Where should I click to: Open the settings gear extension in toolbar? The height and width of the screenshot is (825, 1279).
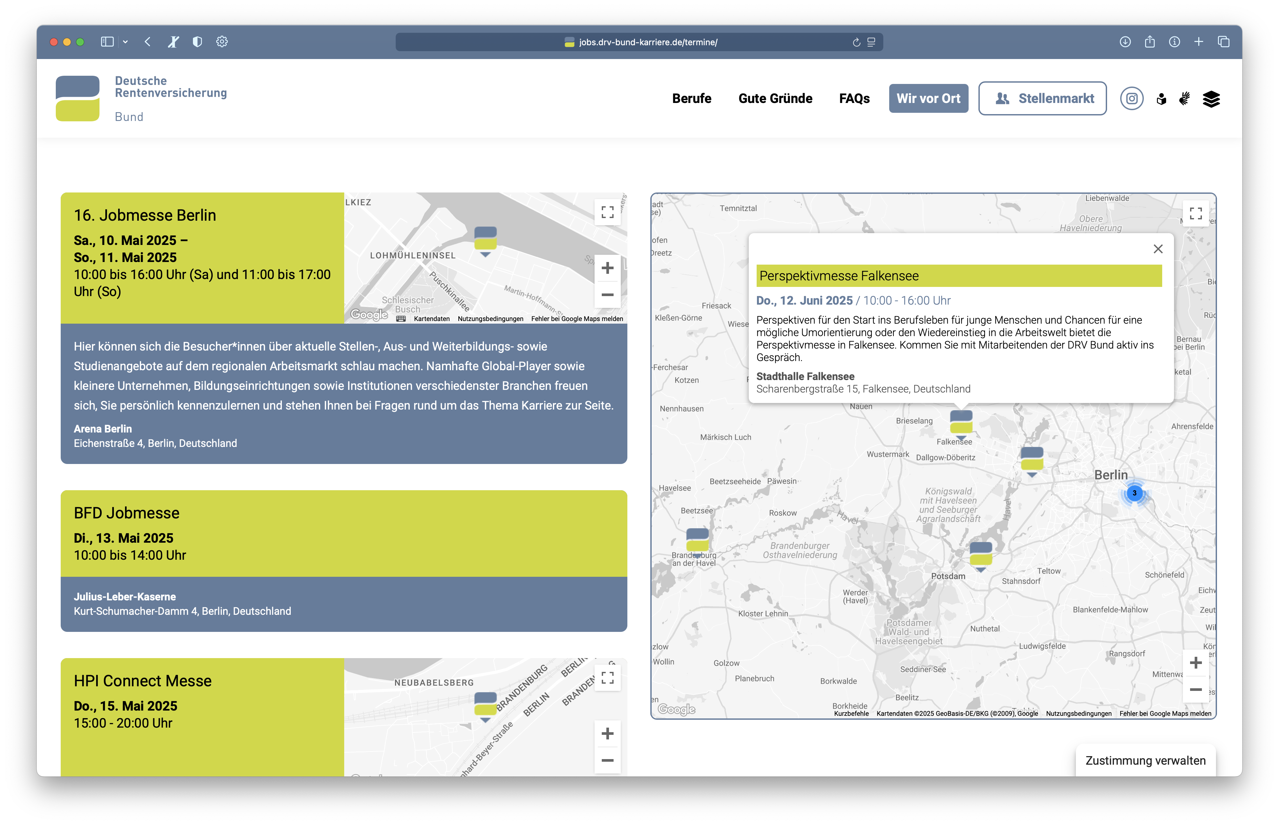pyautogui.click(x=222, y=42)
